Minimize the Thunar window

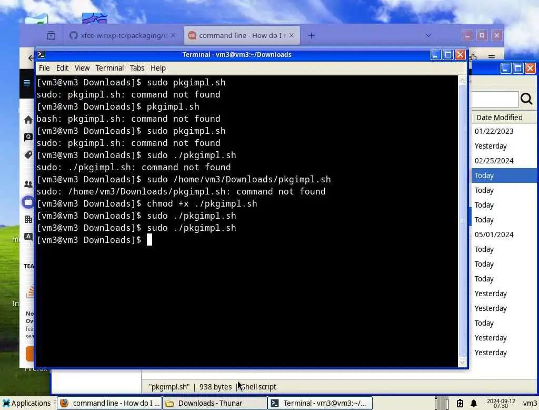[x=505, y=69]
